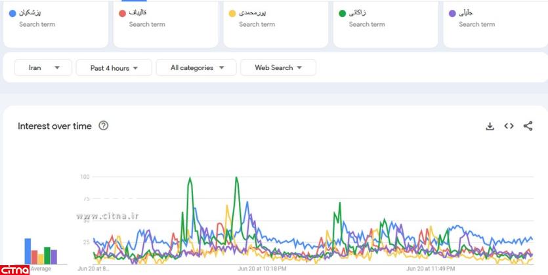Click the red dot next to قالیباف
The width and height of the screenshot is (548, 275).
tap(122, 13)
